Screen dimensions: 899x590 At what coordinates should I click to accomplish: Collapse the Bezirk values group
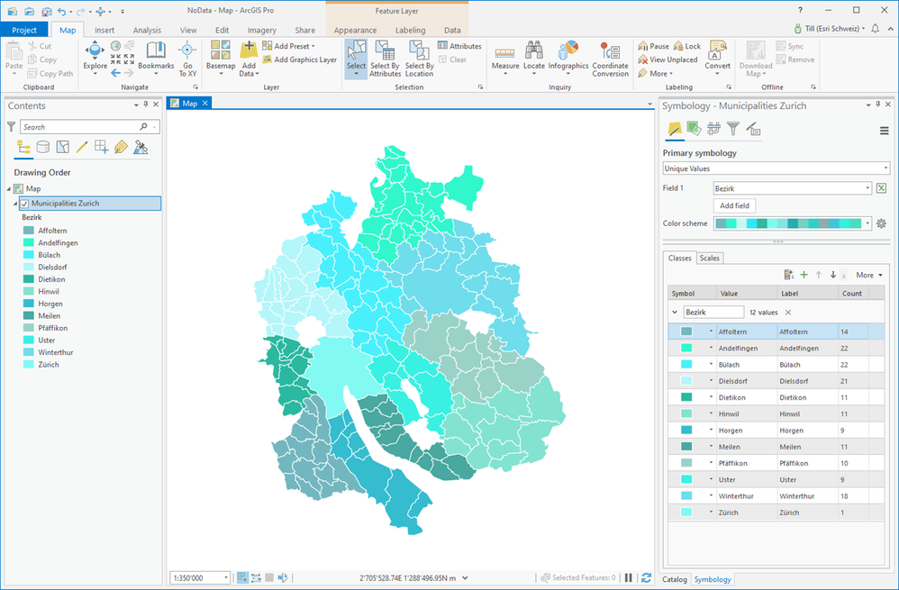point(674,313)
